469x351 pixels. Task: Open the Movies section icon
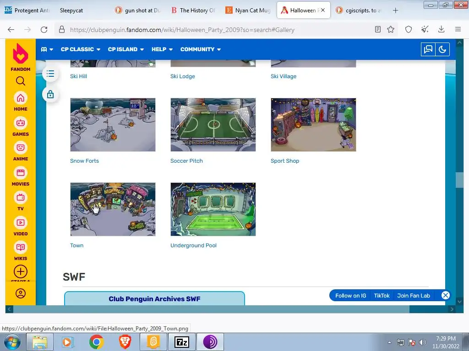[20, 172]
